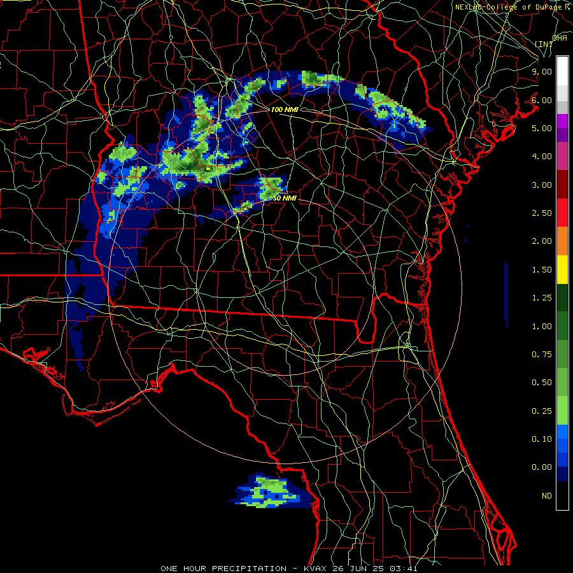Select the 2.50 scale label
The width and height of the screenshot is (573, 573).
[x=542, y=213]
